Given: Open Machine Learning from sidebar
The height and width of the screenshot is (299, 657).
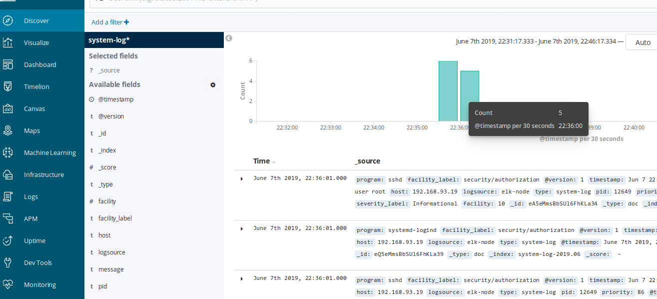Looking at the screenshot, I should 50,152.
